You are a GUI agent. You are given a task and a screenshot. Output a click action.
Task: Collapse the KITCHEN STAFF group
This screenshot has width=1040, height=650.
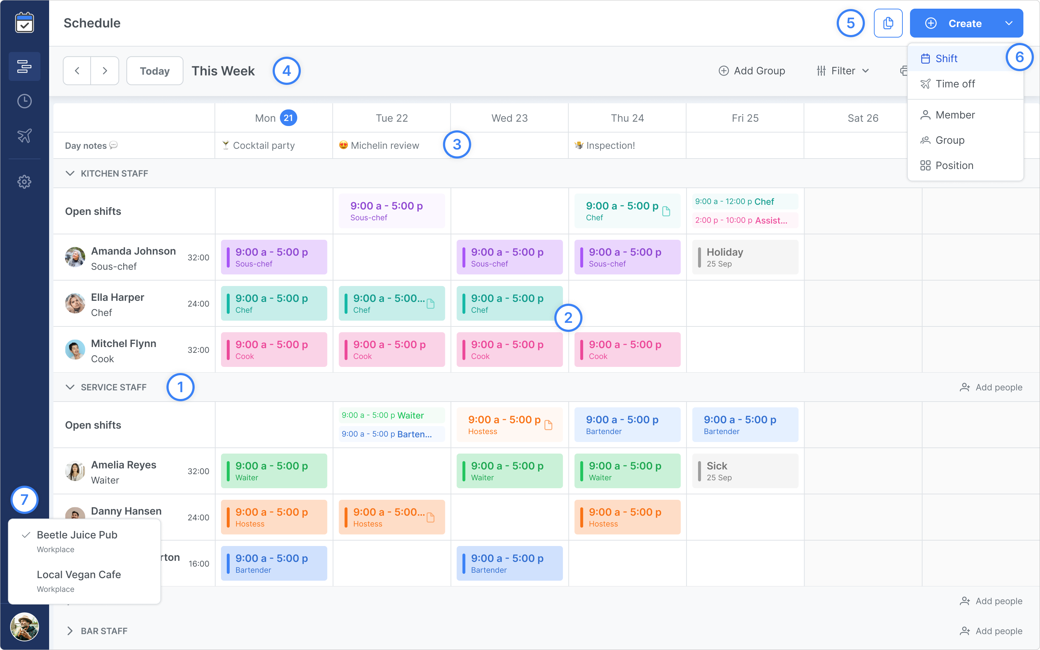point(71,173)
